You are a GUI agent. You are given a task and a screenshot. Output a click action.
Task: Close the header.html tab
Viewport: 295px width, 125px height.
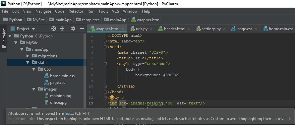(189, 29)
